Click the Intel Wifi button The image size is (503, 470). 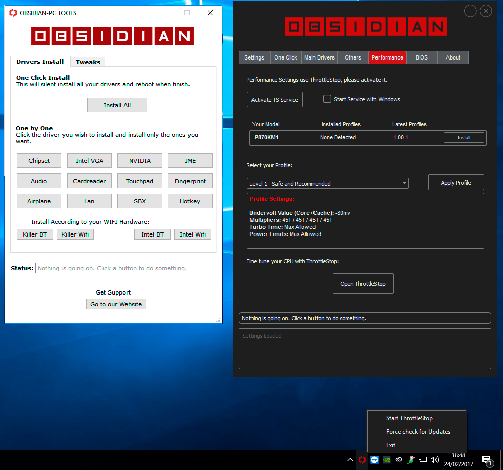[x=193, y=234]
